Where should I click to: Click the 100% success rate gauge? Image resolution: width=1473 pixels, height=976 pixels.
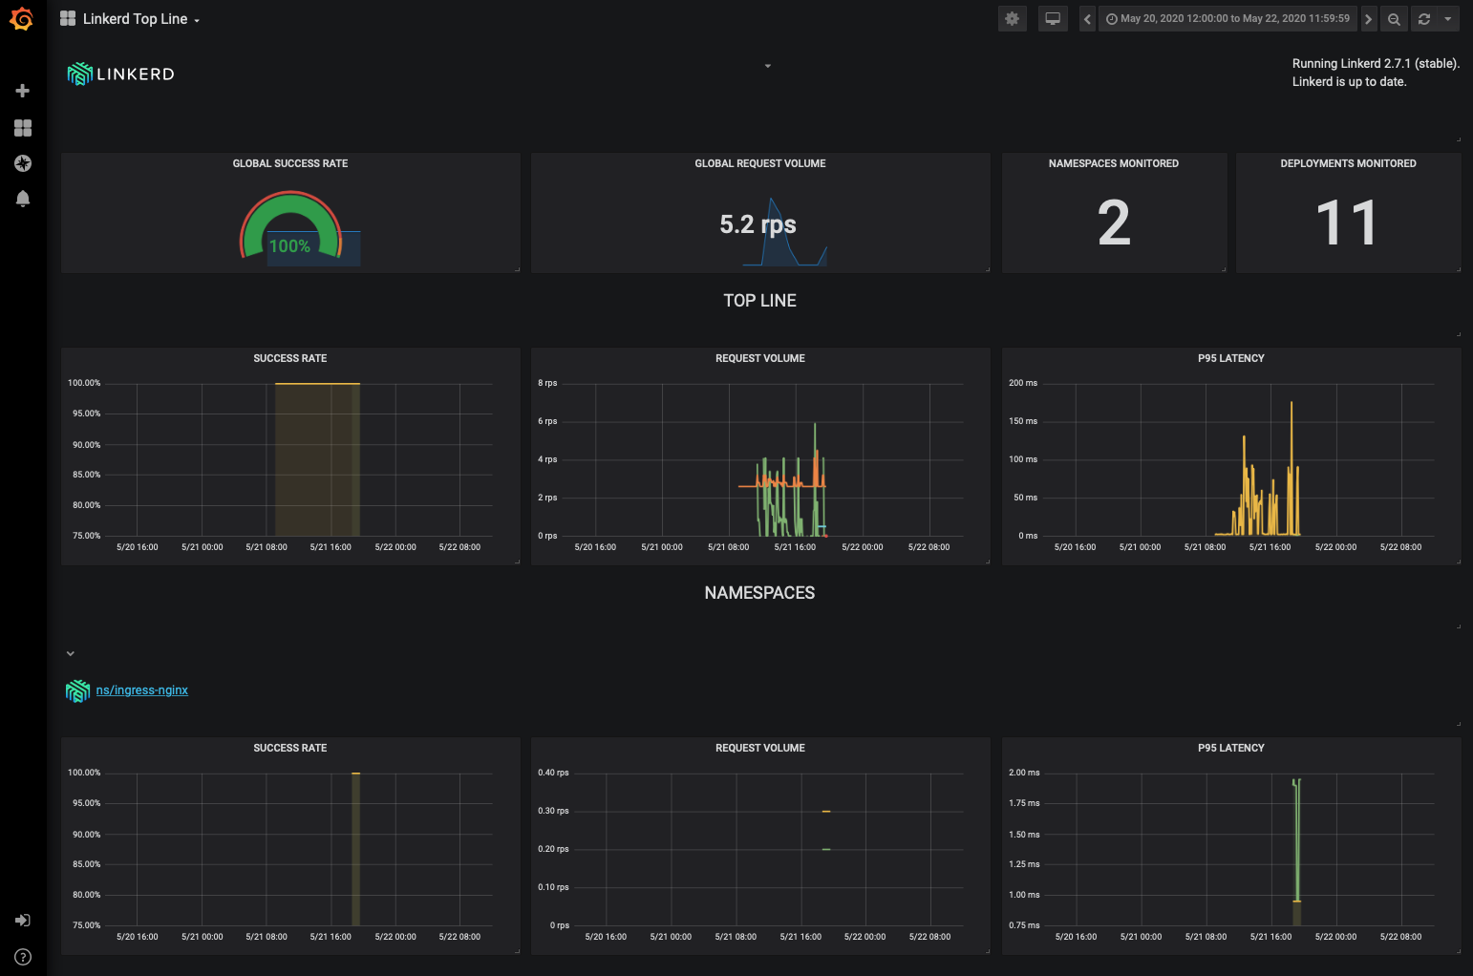pos(290,227)
